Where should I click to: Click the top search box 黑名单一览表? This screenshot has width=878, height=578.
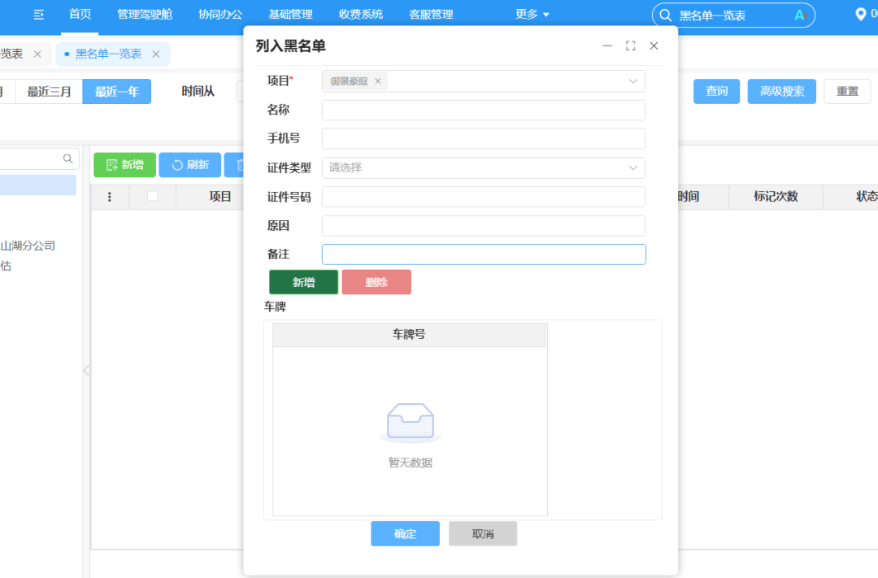pyautogui.click(x=733, y=15)
